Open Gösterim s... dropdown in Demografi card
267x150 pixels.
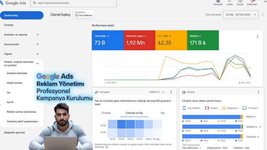[156, 92]
